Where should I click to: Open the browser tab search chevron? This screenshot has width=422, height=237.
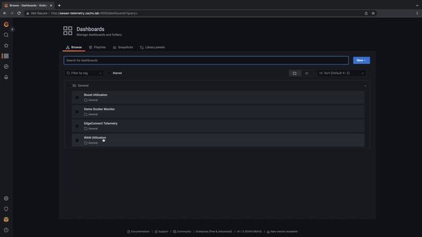coord(417,5)
